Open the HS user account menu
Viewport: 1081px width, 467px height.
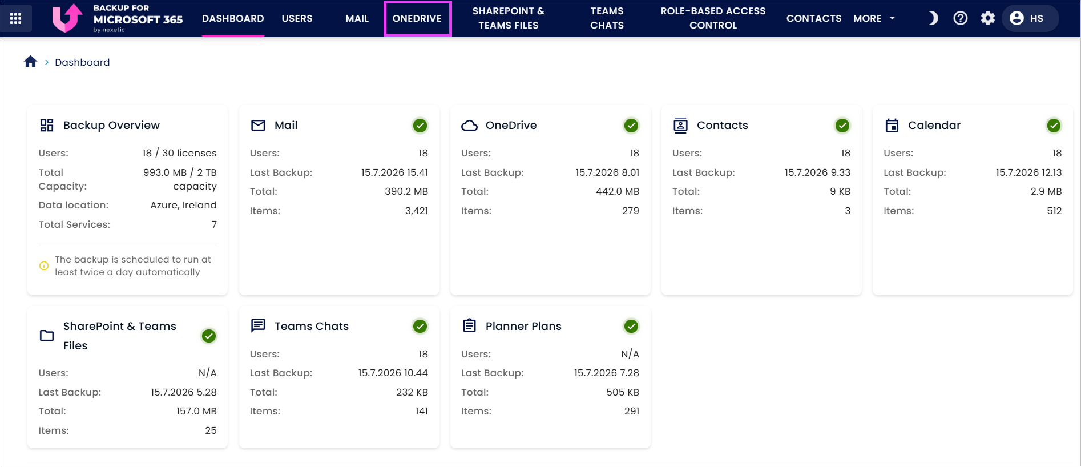click(1030, 18)
